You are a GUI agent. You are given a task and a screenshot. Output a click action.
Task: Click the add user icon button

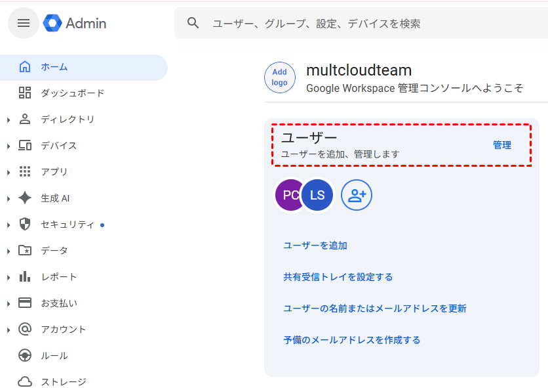357,195
